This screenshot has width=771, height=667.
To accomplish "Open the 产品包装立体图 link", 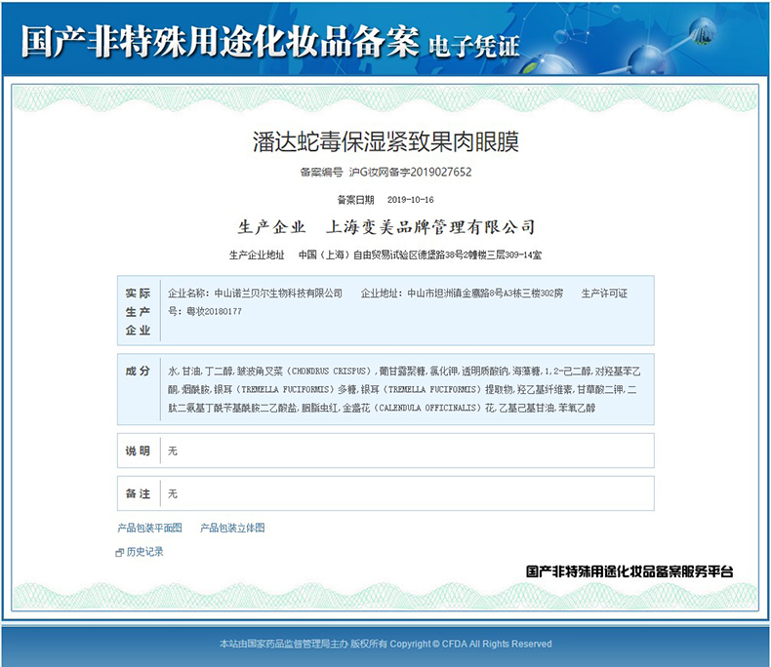I will [x=232, y=528].
